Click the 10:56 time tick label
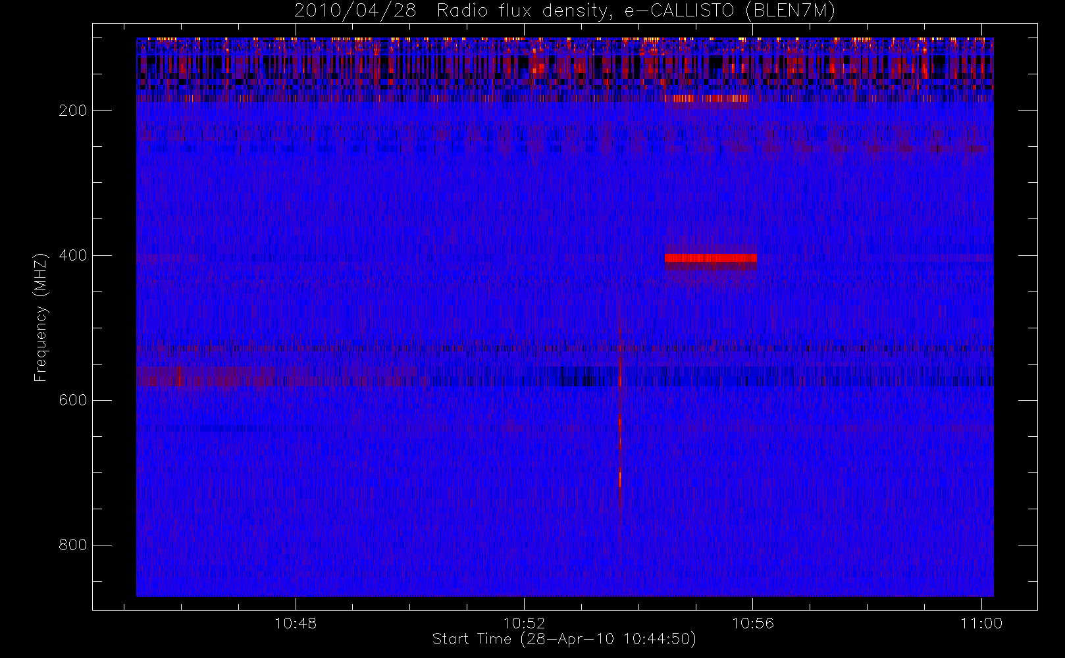 753,623
